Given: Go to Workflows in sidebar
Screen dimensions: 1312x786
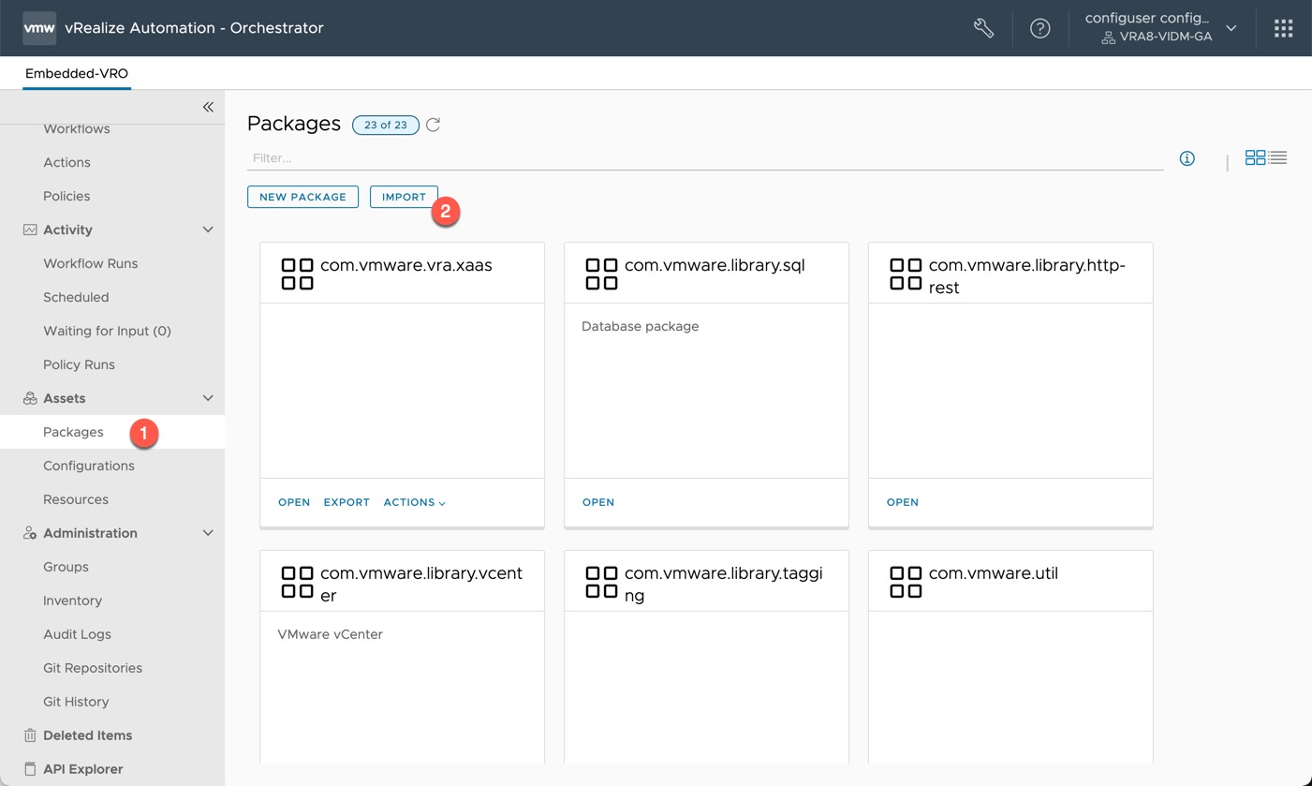Looking at the screenshot, I should 77,129.
